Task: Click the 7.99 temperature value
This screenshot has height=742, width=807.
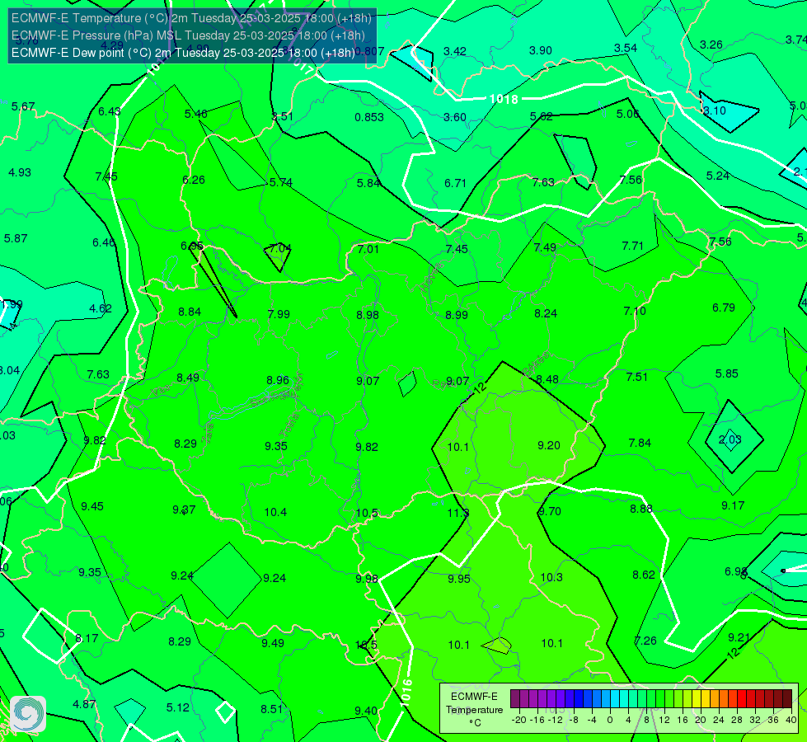Action: (279, 314)
